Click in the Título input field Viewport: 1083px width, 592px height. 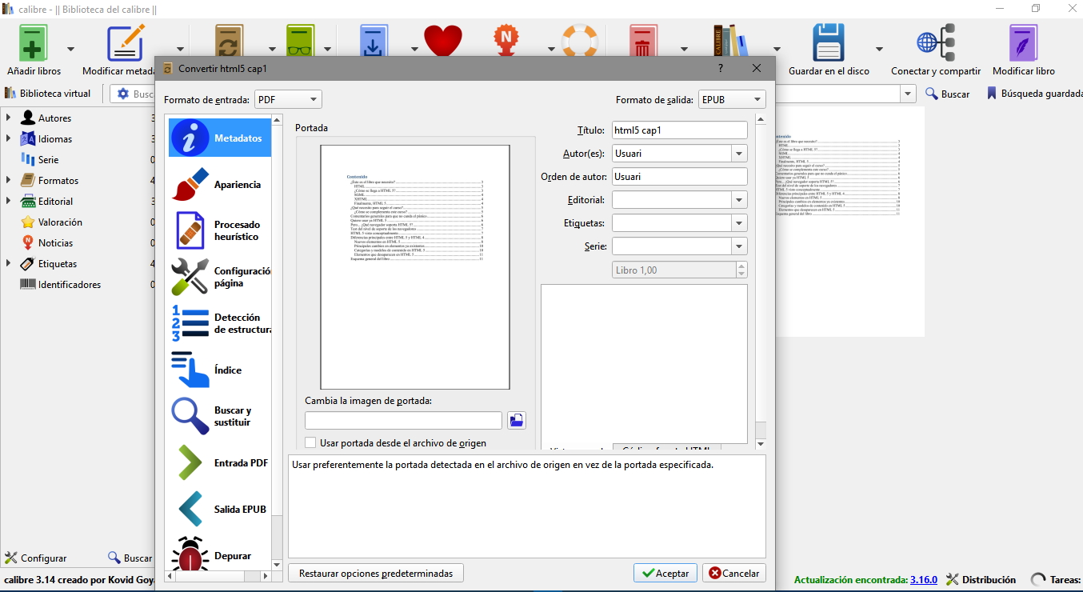[680, 130]
